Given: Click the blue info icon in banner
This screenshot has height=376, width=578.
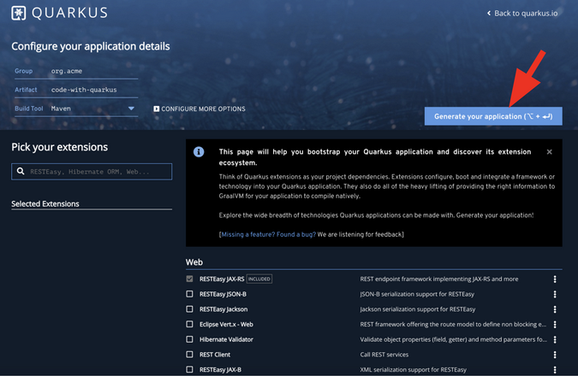Looking at the screenshot, I should 199,151.
